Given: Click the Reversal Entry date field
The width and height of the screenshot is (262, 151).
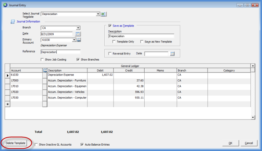Looking at the screenshot, I should click(157, 54).
